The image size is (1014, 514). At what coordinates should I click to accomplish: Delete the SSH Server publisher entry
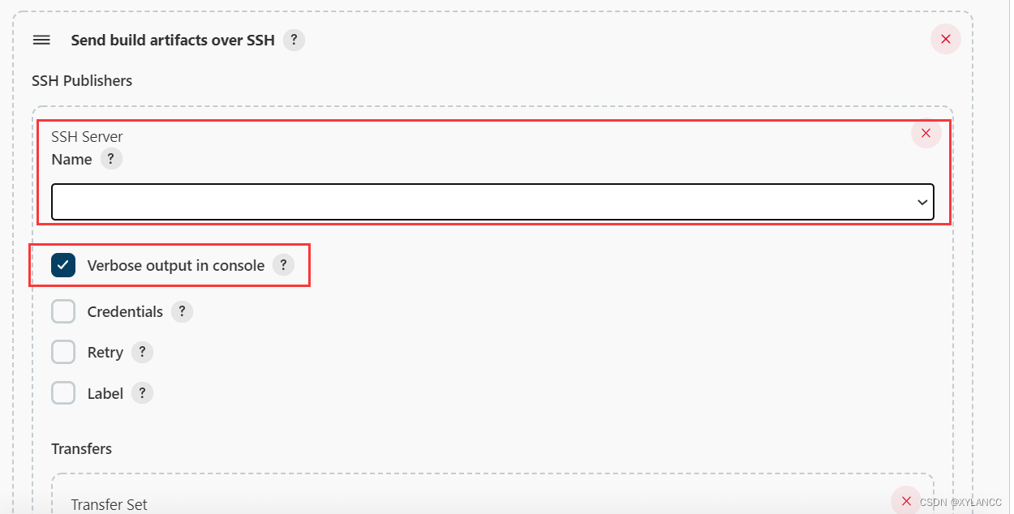926,133
